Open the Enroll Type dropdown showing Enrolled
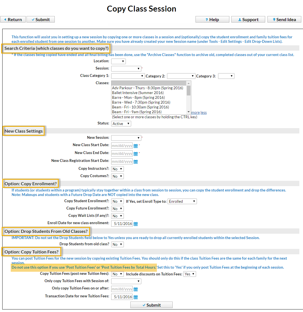 pyautogui.click(x=182, y=201)
